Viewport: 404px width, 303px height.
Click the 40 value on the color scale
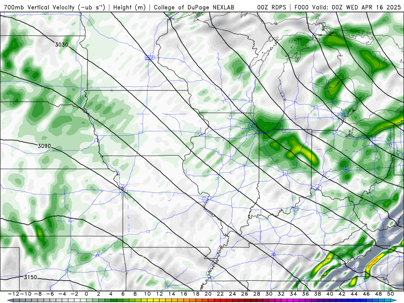(x=330, y=294)
